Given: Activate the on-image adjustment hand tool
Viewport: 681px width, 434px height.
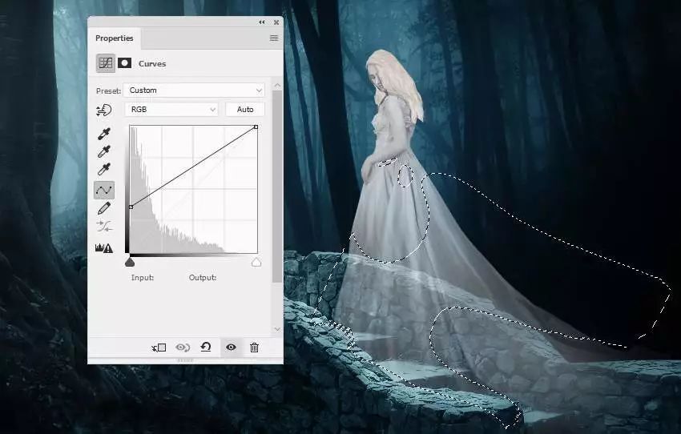Looking at the screenshot, I should pos(104,111).
